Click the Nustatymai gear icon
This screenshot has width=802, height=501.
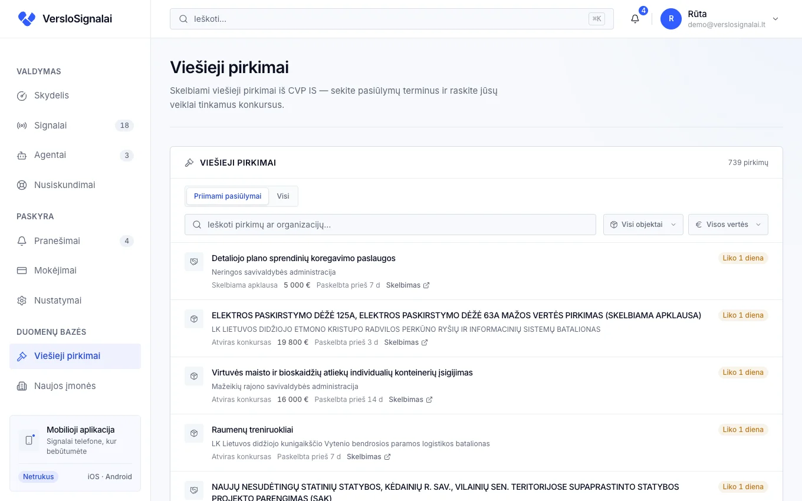[22, 301]
